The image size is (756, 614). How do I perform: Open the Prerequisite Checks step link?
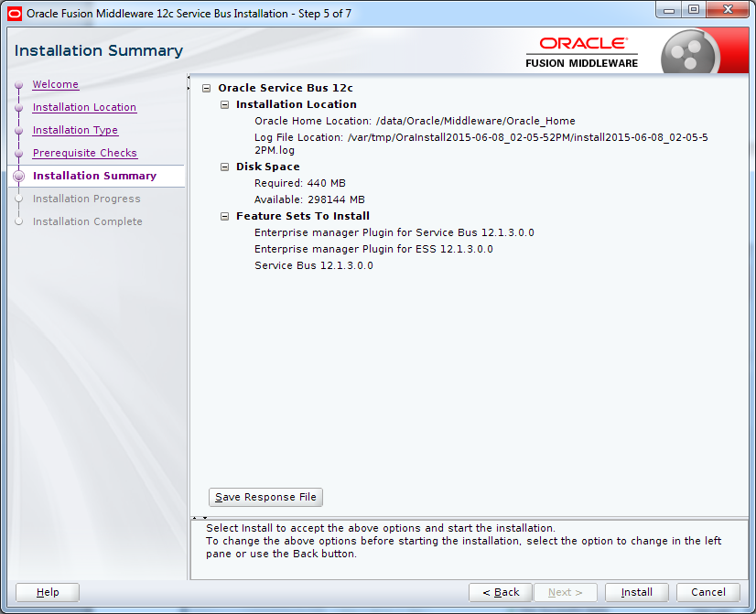(85, 153)
